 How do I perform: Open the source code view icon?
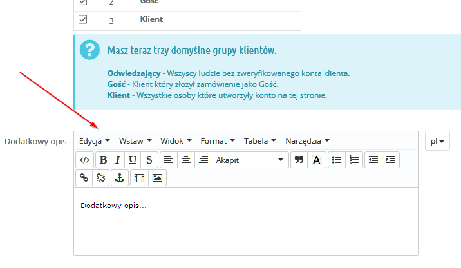click(x=84, y=160)
